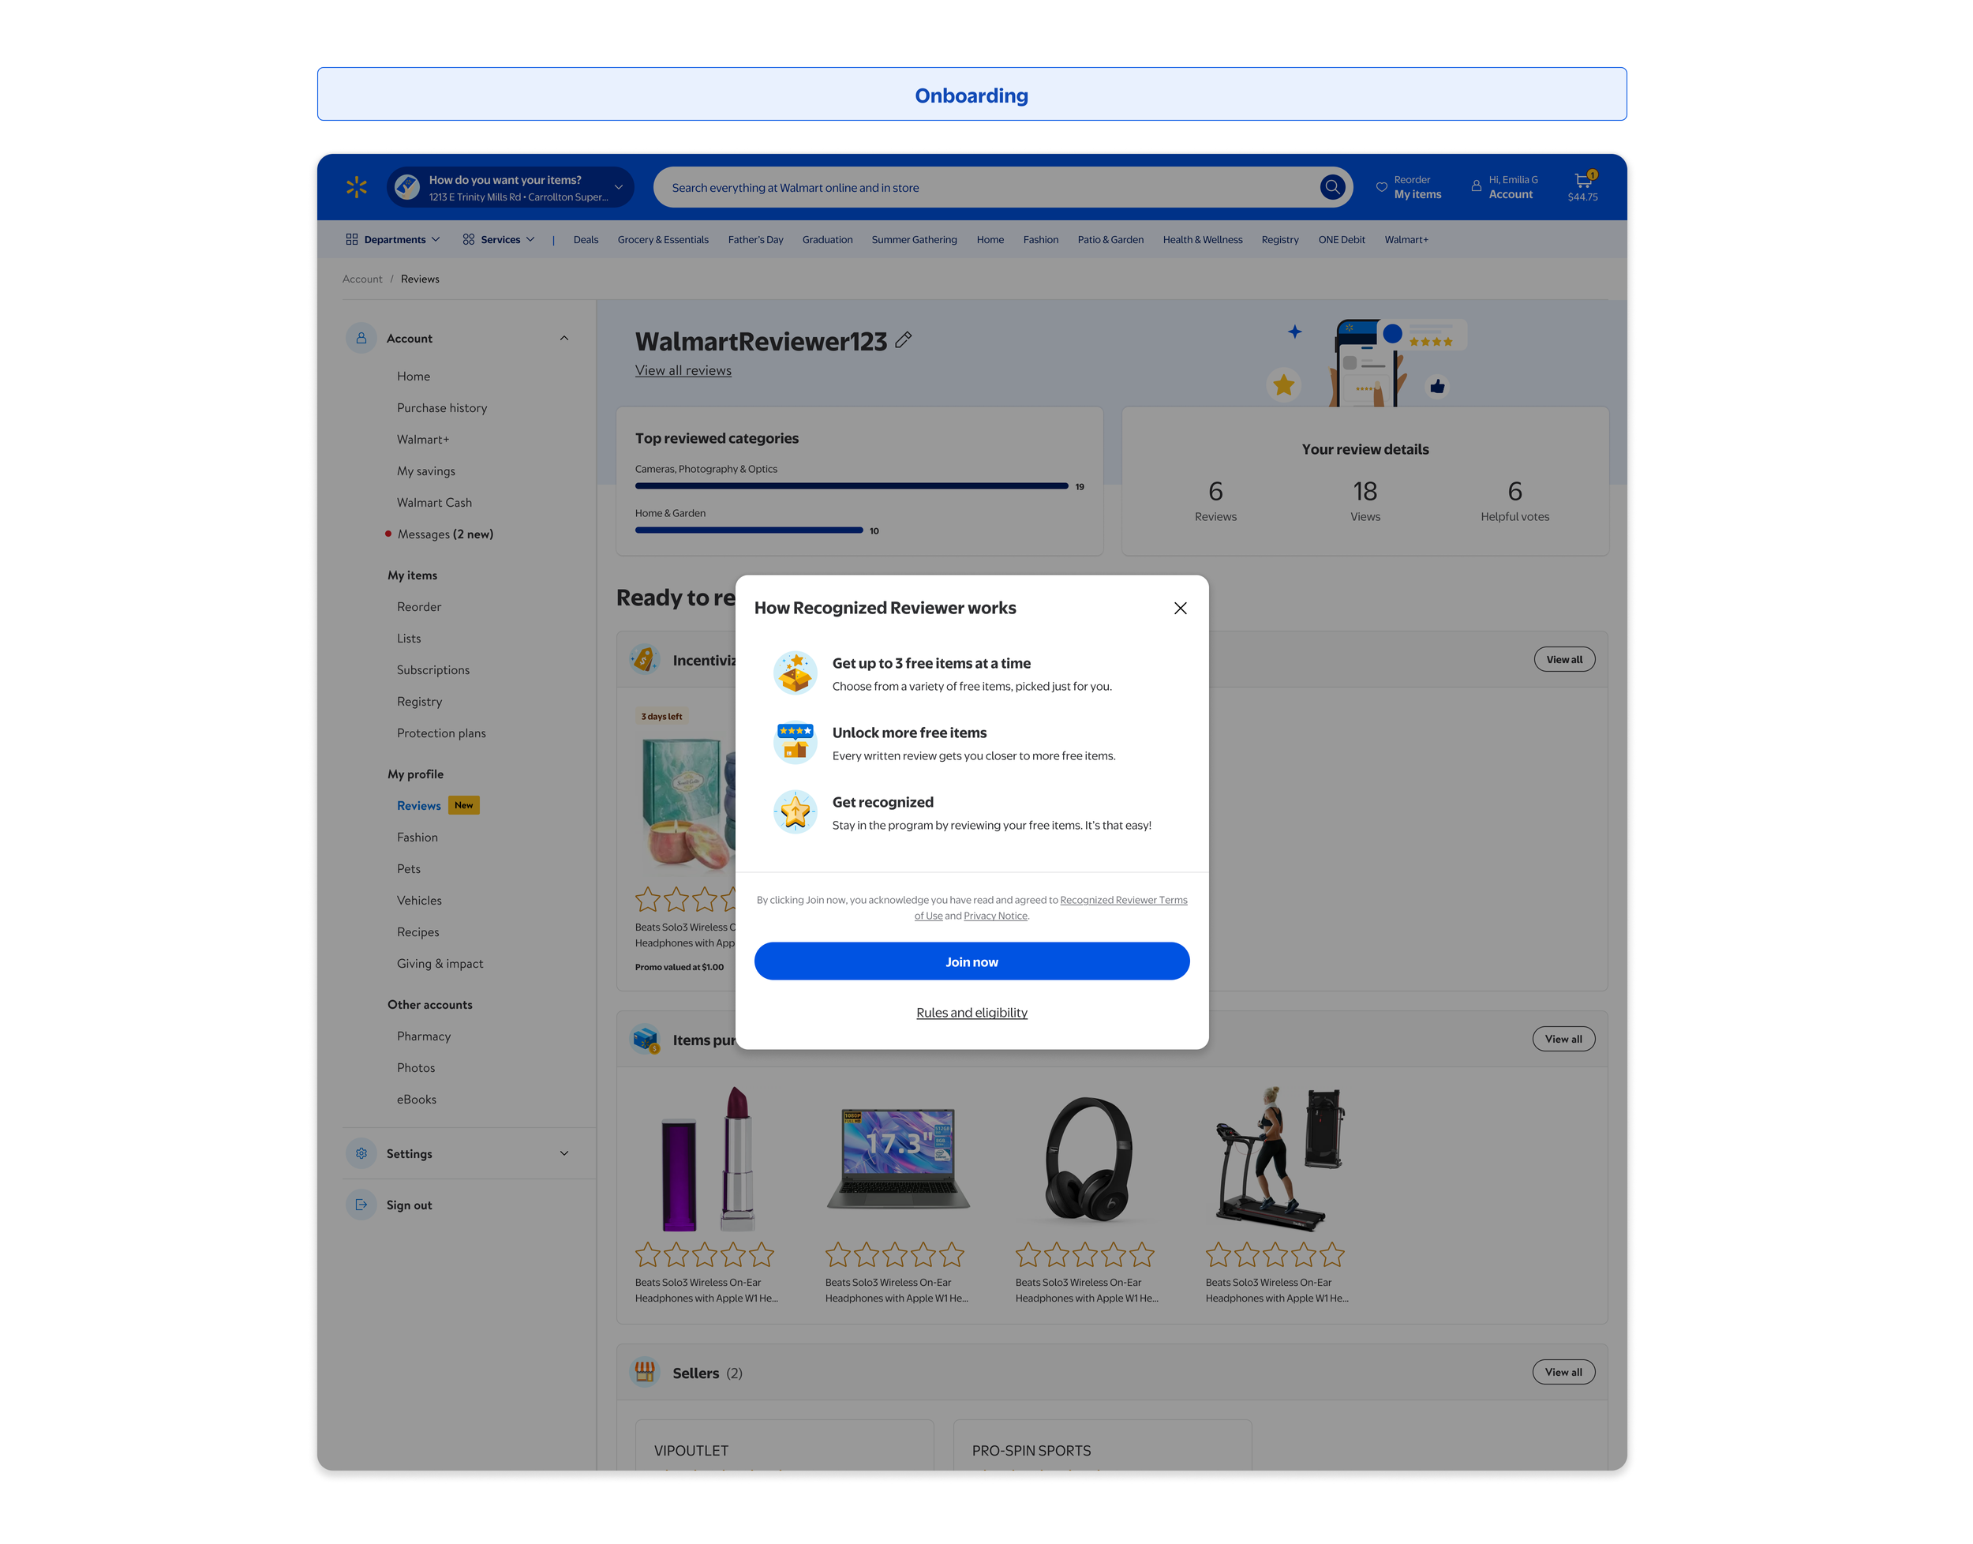This screenshot has width=1973, height=1544.
Task: Close the Recognized Reviewer dialog
Action: (1180, 609)
